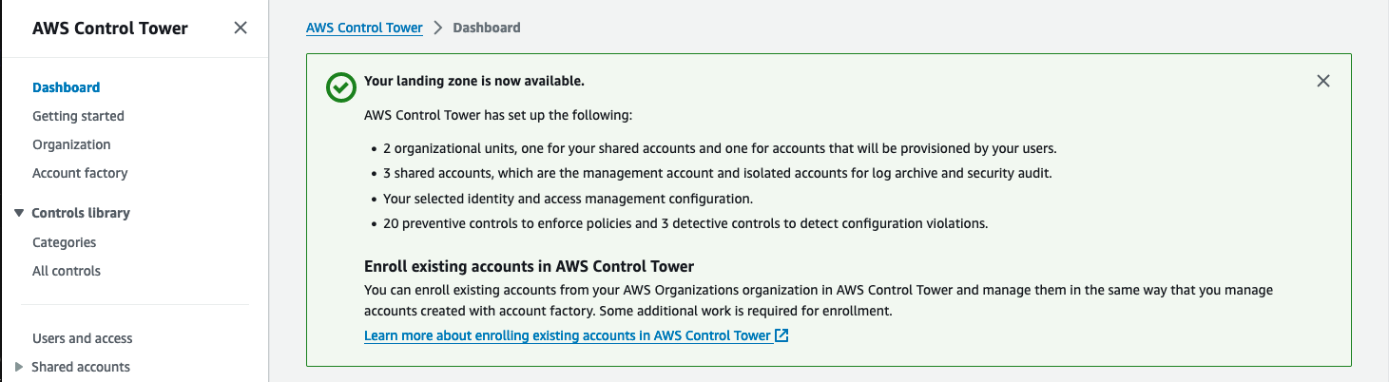
Task: Click Enroll existing accounts heading
Action: pyautogui.click(x=530, y=266)
